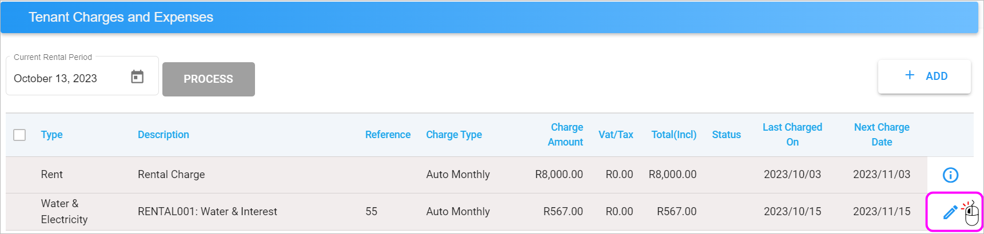Sort by Reference column header

click(x=388, y=135)
